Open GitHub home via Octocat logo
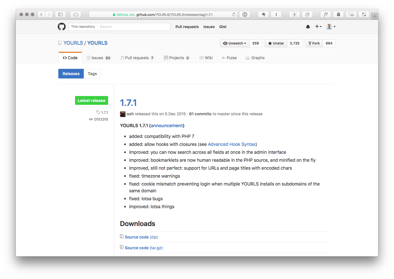 62,27
